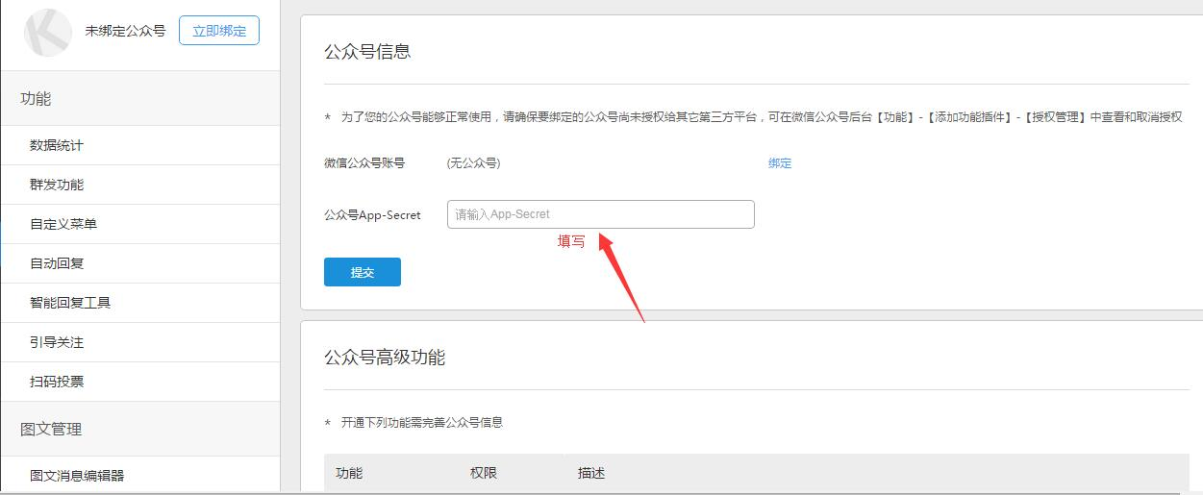Select the 功能 sidebar section header
Viewport: 1203px width, 495px height.
36,99
